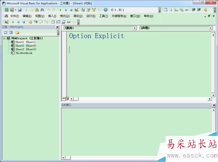Screen dimensions: 218x162
Task: Select Sheet2 (Sheet2) in project tree
Action: (24, 46)
